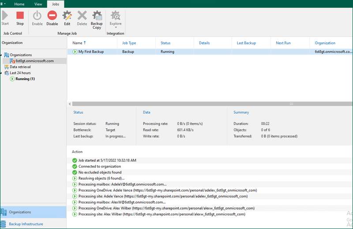The height and width of the screenshot is (229, 353).
Task: Create a Backup Copy job
Action: click(x=97, y=20)
